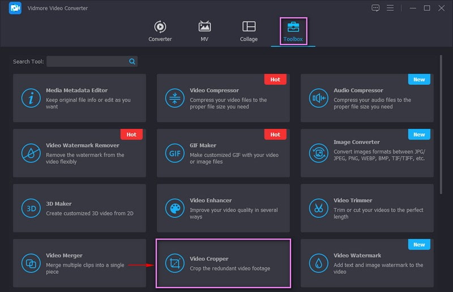This screenshot has width=453, height=292.
Task: Click the Media Metadata Editor info icon
Action: 31,98
